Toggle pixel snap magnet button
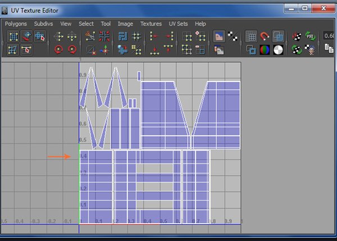This screenshot has width=337, height=241. pyautogui.click(x=265, y=37)
